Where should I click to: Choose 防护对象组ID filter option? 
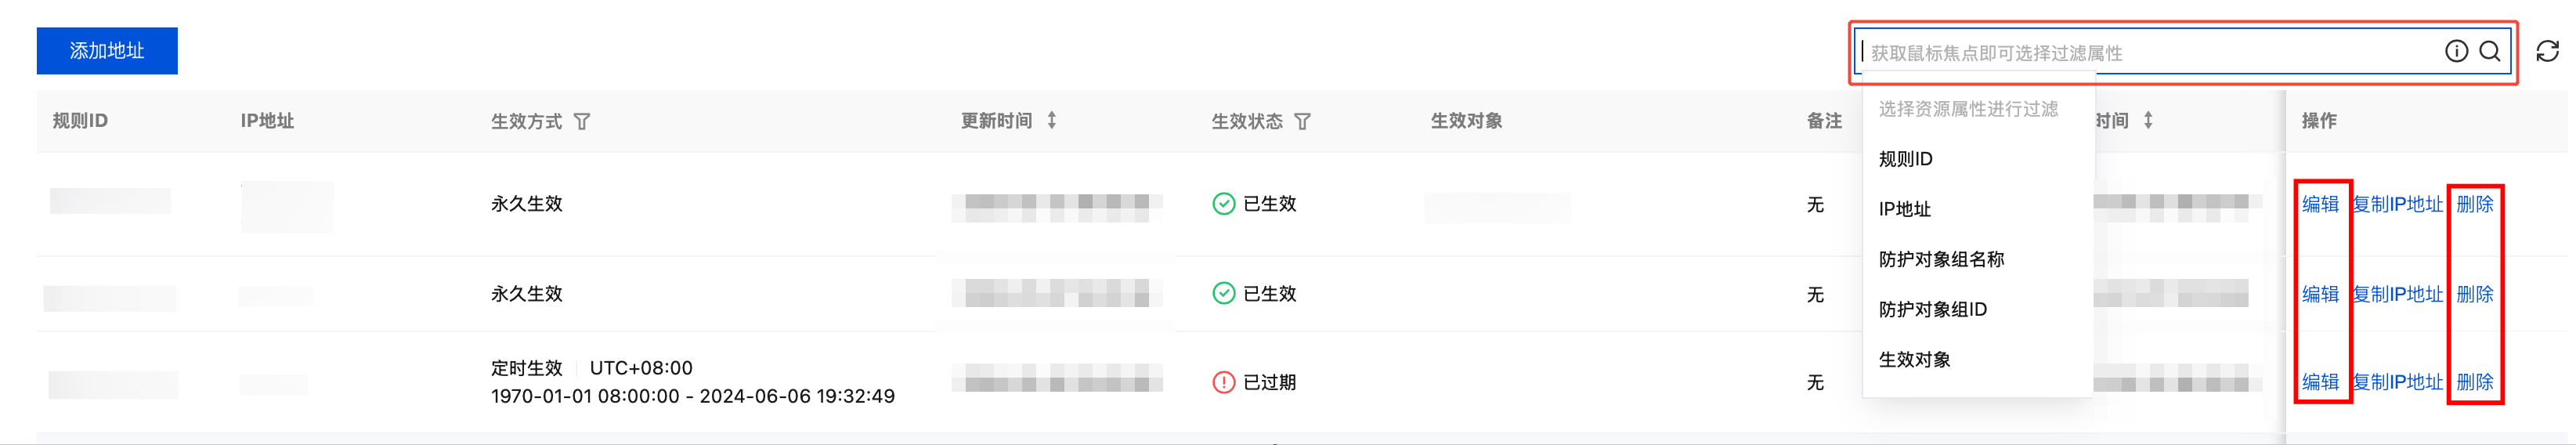coord(1932,309)
